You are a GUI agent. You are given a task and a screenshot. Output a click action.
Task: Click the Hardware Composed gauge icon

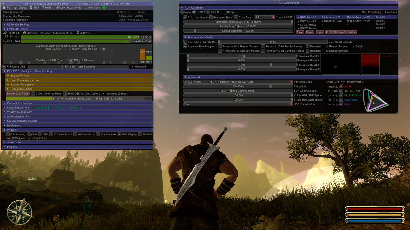point(25,33)
